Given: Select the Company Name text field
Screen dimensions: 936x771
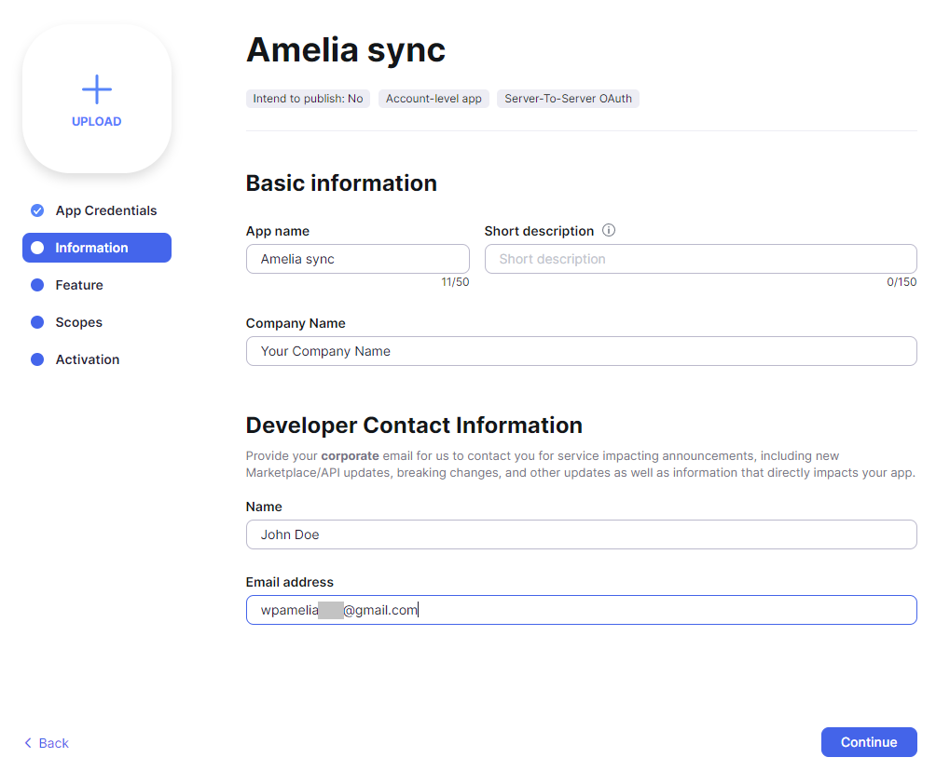Looking at the screenshot, I should (x=581, y=351).
